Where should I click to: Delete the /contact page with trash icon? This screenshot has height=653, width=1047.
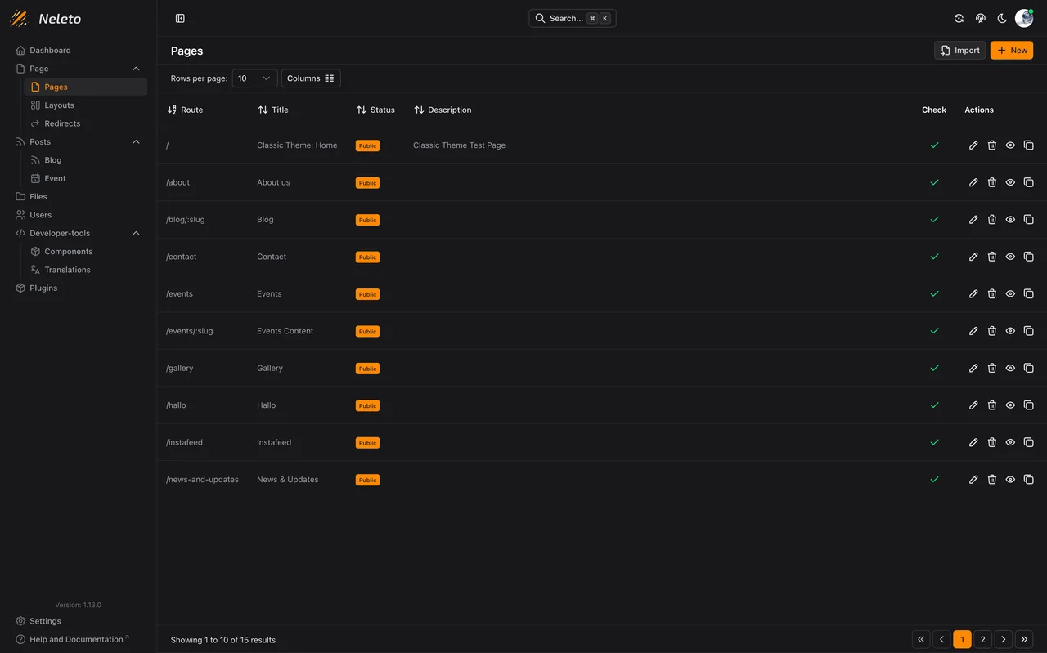coord(991,257)
